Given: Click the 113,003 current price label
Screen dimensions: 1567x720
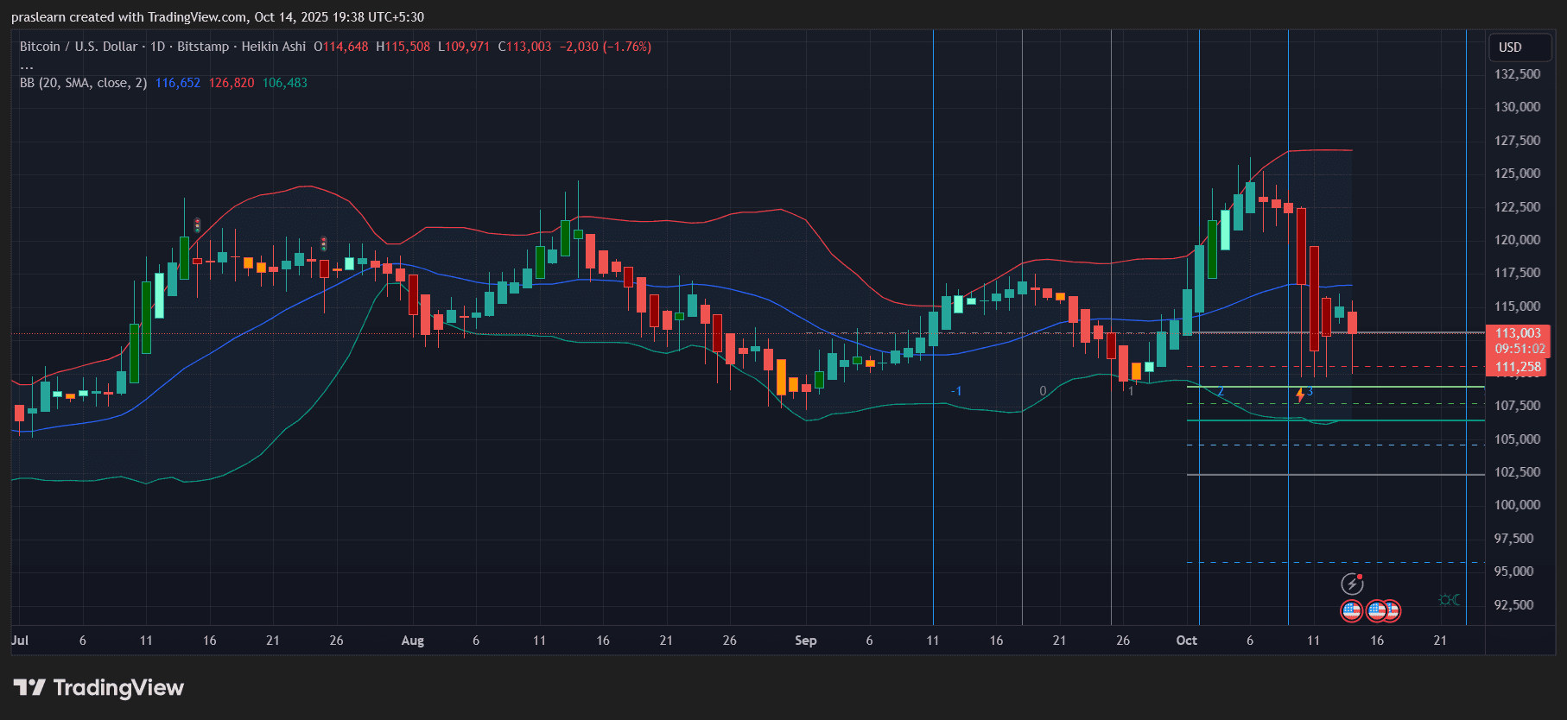Looking at the screenshot, I should click(x=1518, y=333).
